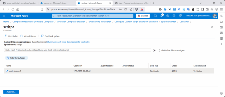Go to browser home page
225x97 pixels.
tap(18, 9)
